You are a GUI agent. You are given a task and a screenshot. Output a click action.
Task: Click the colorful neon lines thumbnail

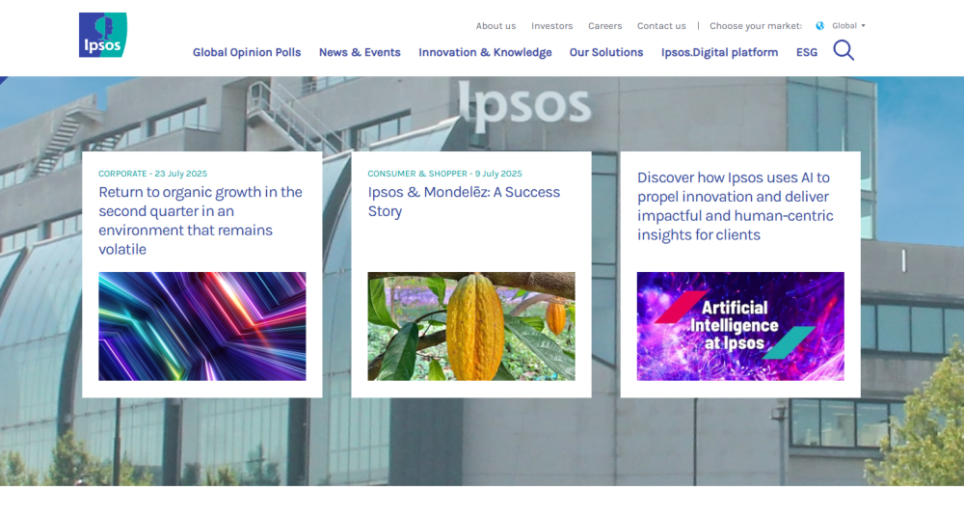(x=202, y=326)
